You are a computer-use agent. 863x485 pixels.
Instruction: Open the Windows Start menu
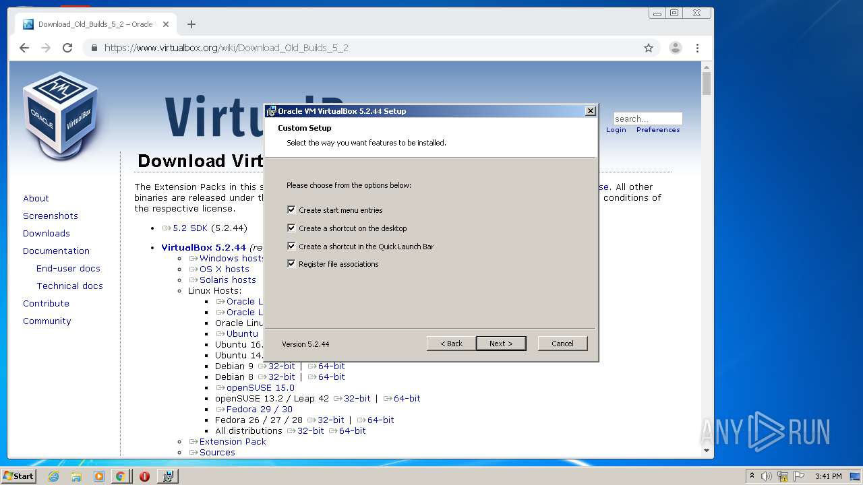[x=19, y=476]
